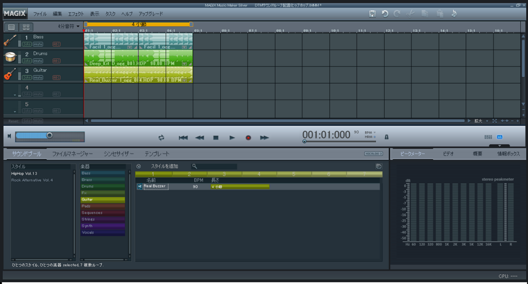Solo the Bass track
The image size is (528, 284).
pos(27,44)
